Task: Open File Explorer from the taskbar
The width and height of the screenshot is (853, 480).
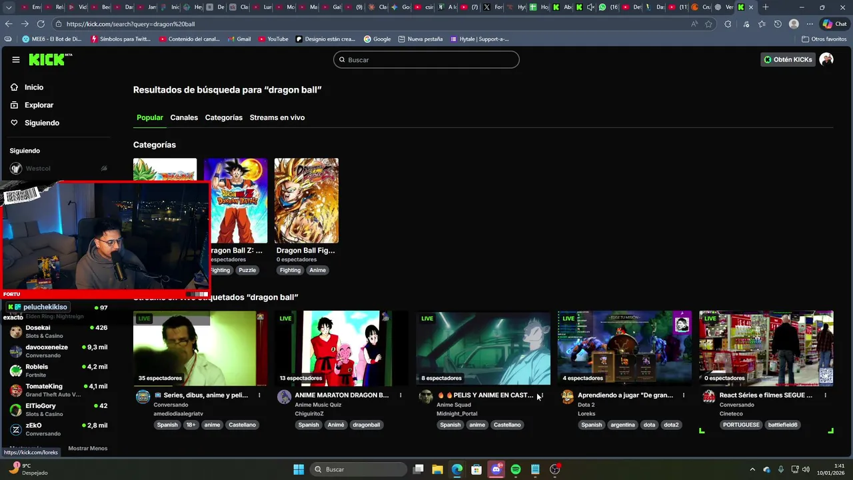Action: 437,469
